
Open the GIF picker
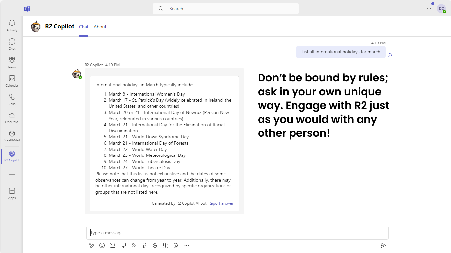[113, 245]
